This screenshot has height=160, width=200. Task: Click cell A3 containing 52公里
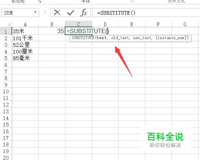(25, 45)
